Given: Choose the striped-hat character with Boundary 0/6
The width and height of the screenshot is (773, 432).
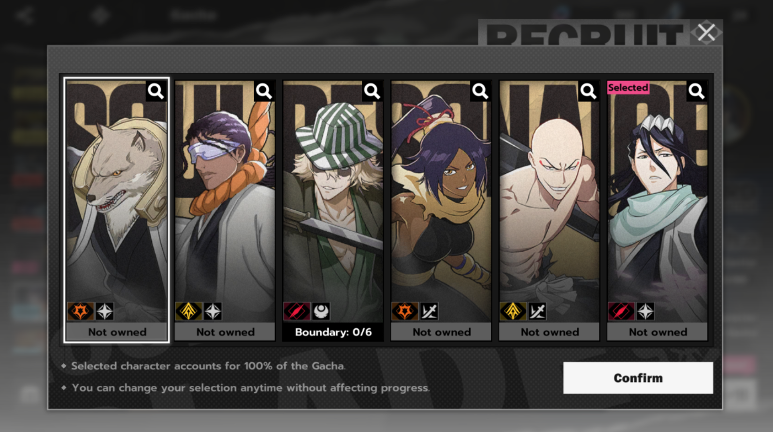Looking at the screenshot, I should 333,210.
